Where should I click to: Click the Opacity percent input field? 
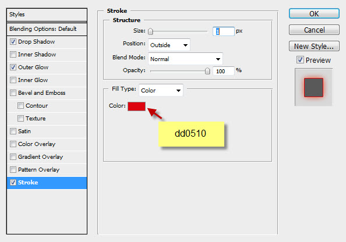point(223,71)
